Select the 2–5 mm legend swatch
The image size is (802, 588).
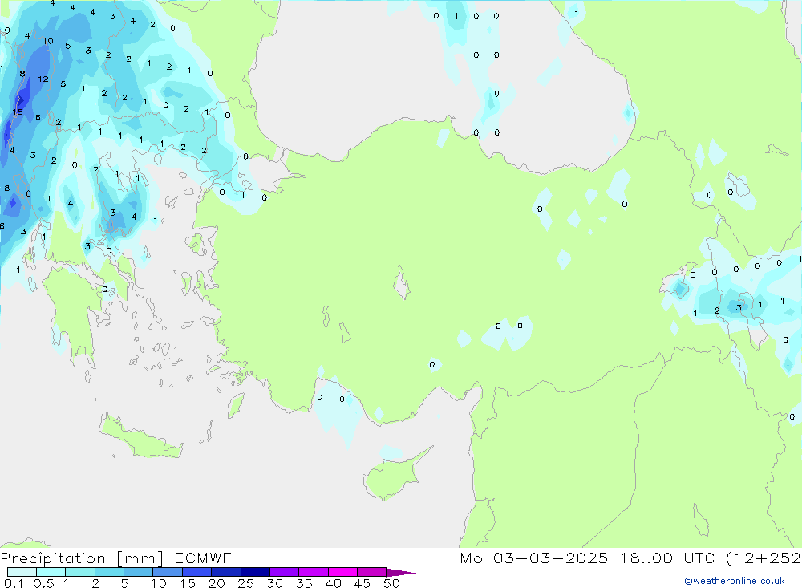coord(109,572)
